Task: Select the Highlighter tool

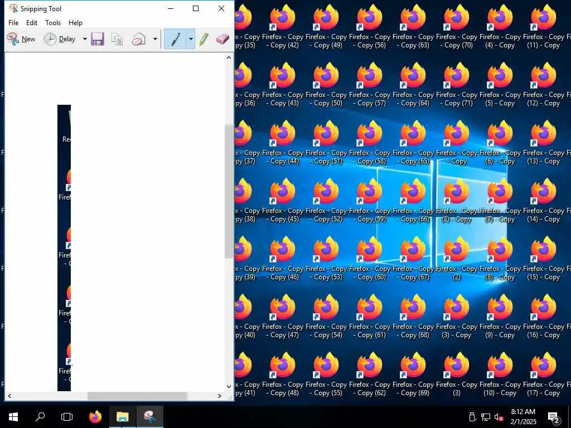Action: (x=204, y=39)
